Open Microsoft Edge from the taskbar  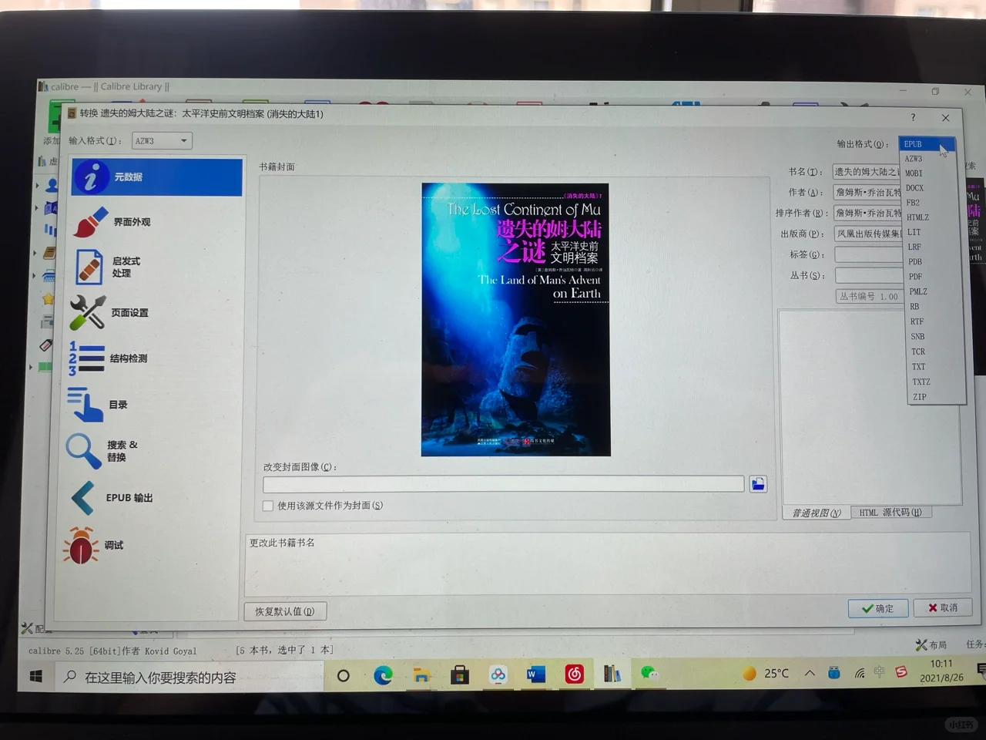[383, 675]
